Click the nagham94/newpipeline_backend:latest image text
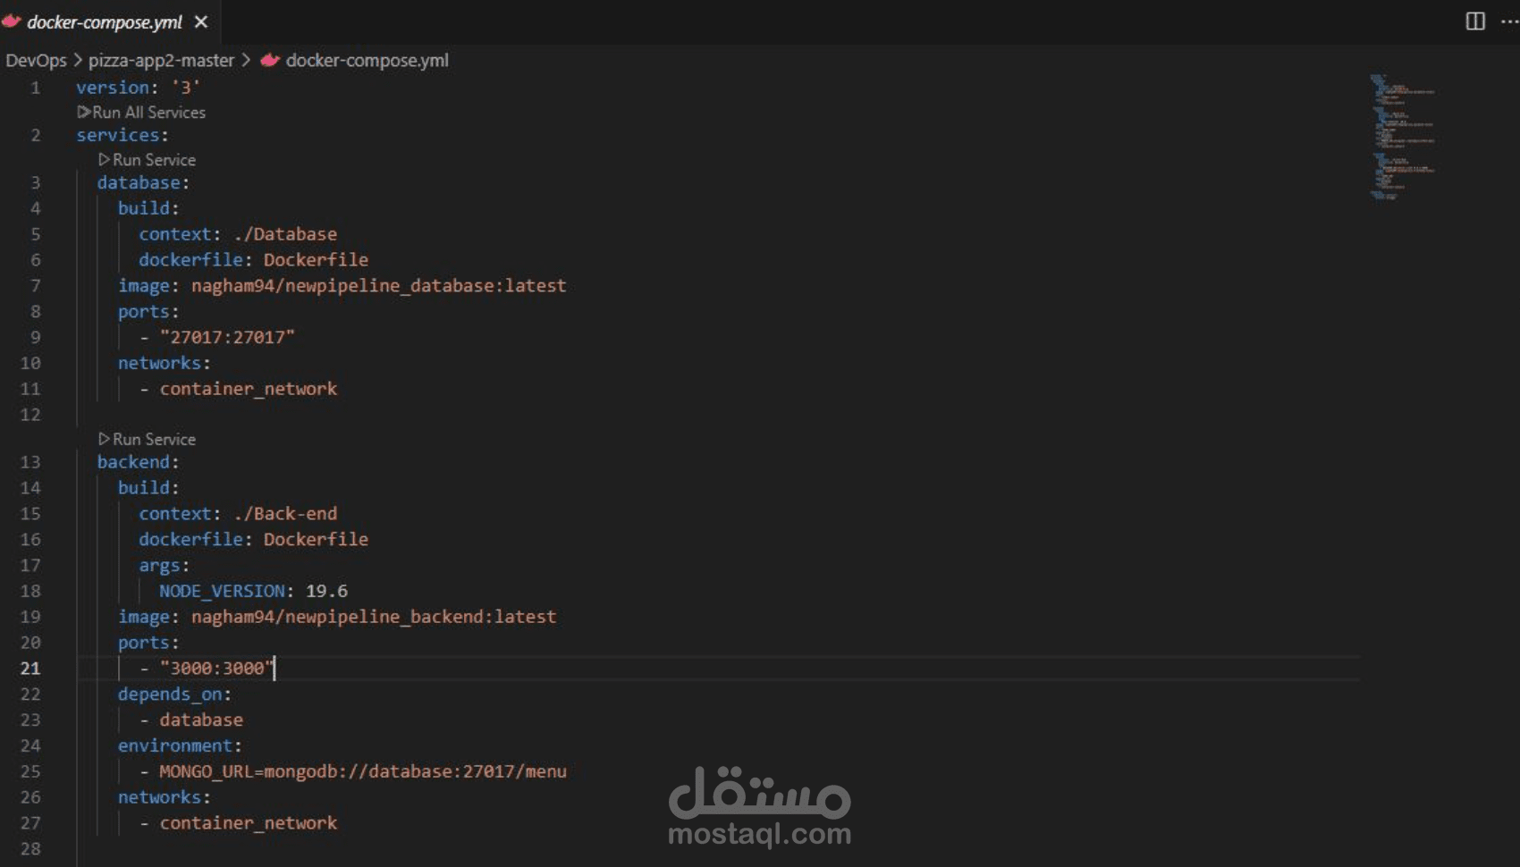This screenshot has width=1520, height=867. [x=374, y=617]
